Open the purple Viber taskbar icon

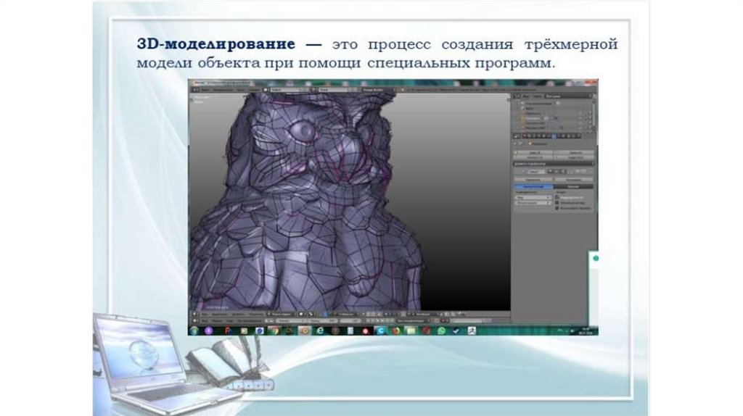(x=208, y=330)
